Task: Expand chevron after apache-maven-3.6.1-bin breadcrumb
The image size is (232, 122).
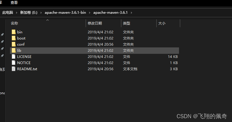Action: 90,13
